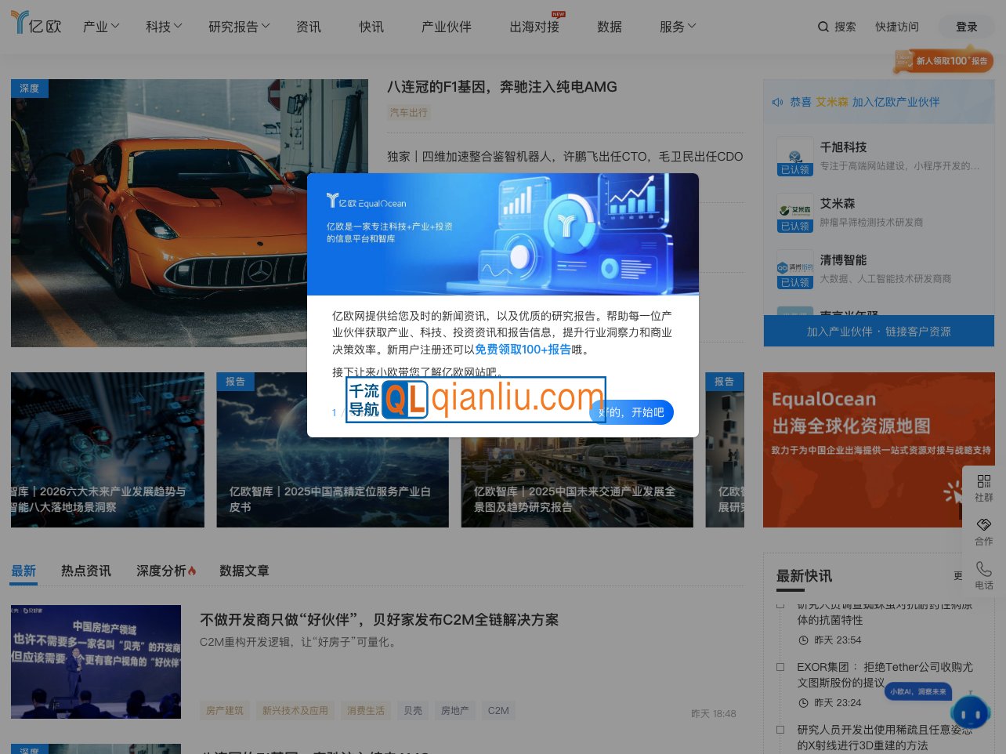This screenshot has width=1006, height=754.
Task: Click the 社群 community grid icon
Action: point(984,481)
